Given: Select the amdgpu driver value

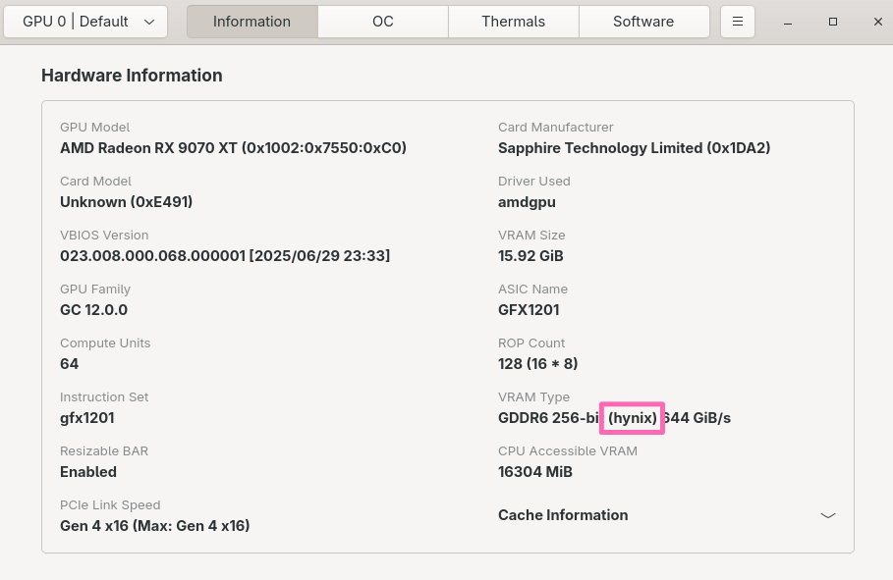Looking at the screenshot, I should tap(525, 201).
